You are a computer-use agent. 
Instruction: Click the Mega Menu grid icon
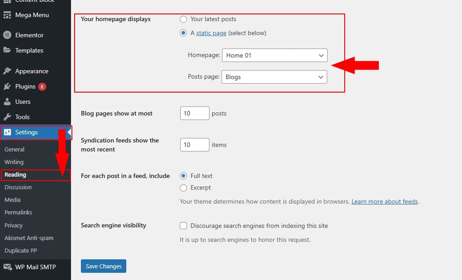coord(7,15)
